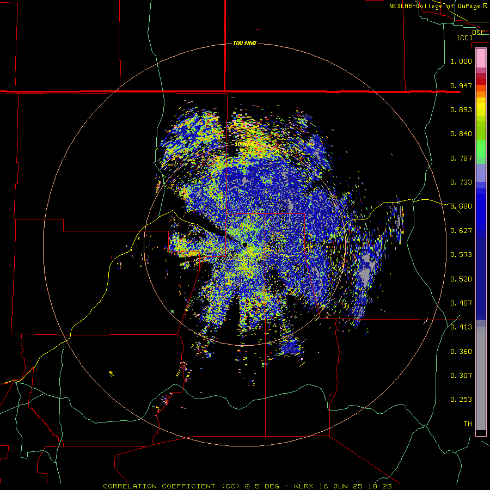Select the 0.360 scale value
The image size is (490, 490).
point(461,352)
